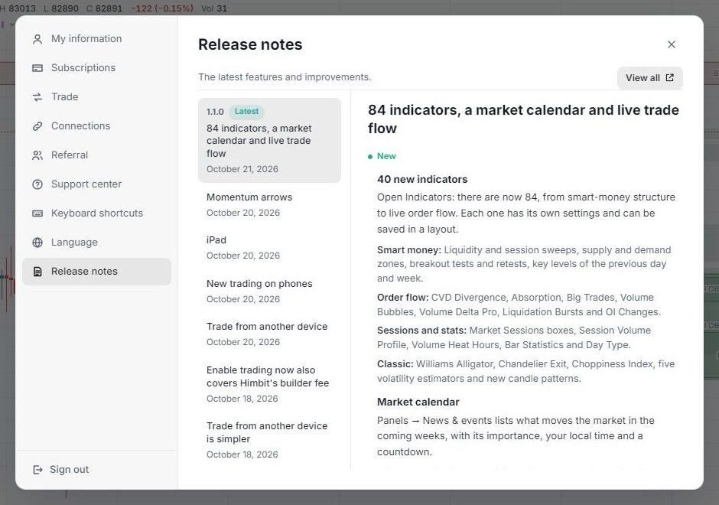Click the View all button

(649, 78)
